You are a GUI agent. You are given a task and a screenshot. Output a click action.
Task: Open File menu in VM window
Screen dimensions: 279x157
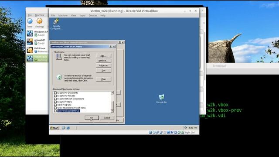pyautogui.click(x=53, y=16)
